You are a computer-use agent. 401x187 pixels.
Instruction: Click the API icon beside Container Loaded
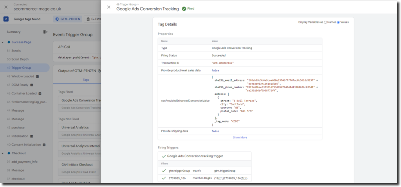(40, 93)
